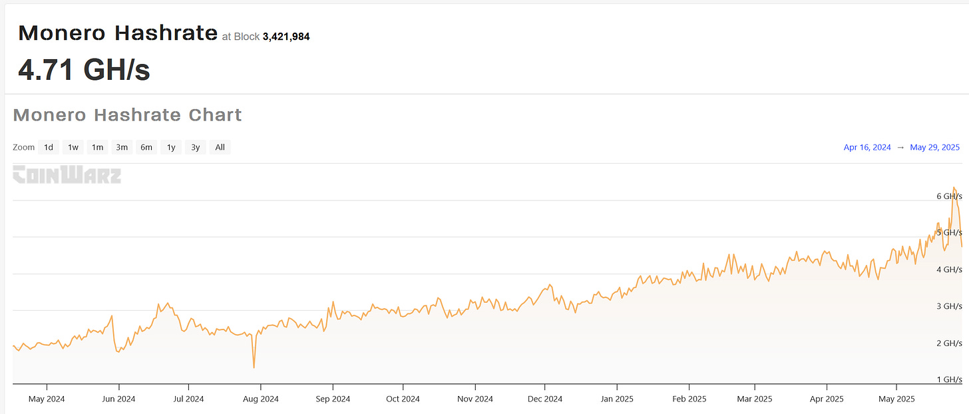Click the 3 GH/s axis label
This screenshot has width=969, height=414.
[950, 306]
